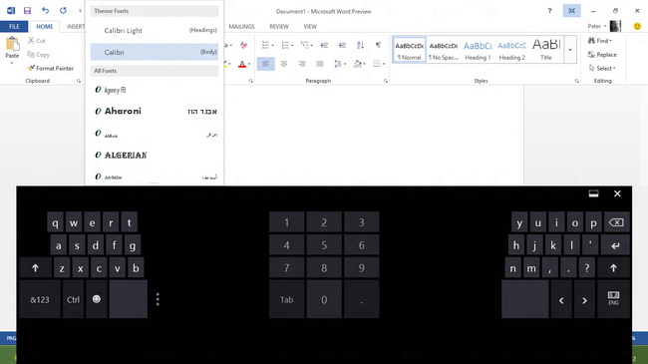This screenshot has width=648, height=364.
Task: Click the Sort icon
Action: pyautogui.click(x=360, y=45)
